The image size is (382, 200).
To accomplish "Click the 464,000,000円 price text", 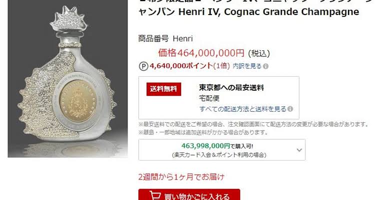I will pyautogui.click(x=201, y=53).
